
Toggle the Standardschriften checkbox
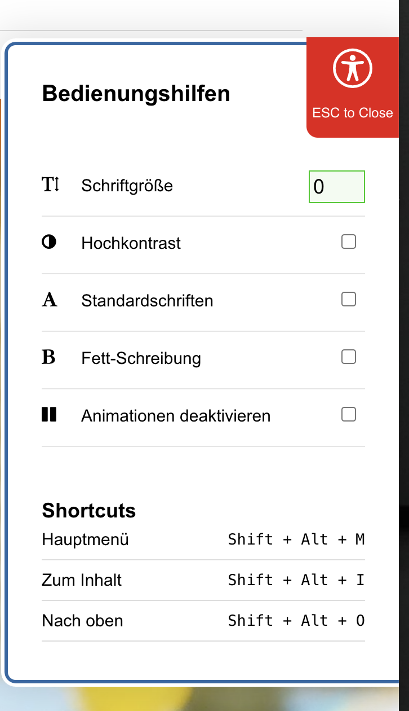tap(348, 299)
